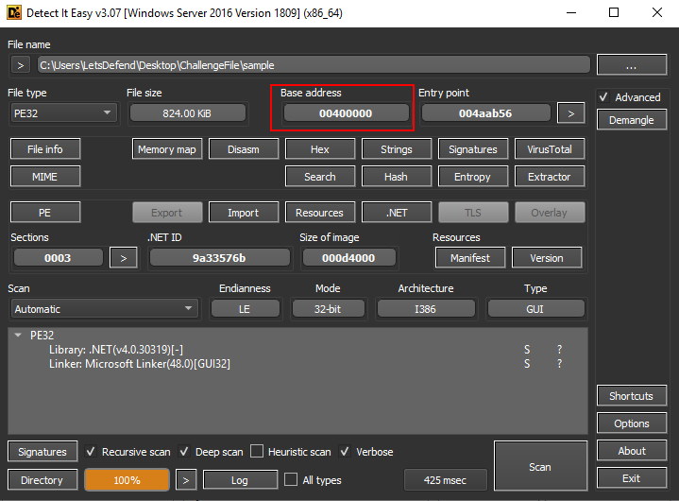This screenshot has width=679, height=501.
Task: Open sections list via arrow beside 0003
Action: tap(123, 257)
